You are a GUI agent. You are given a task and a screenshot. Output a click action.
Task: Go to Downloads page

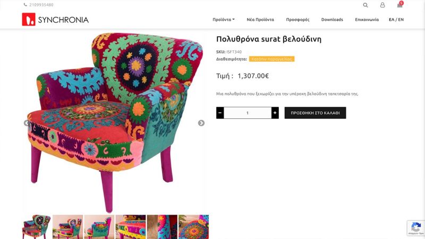click(332, 20)
